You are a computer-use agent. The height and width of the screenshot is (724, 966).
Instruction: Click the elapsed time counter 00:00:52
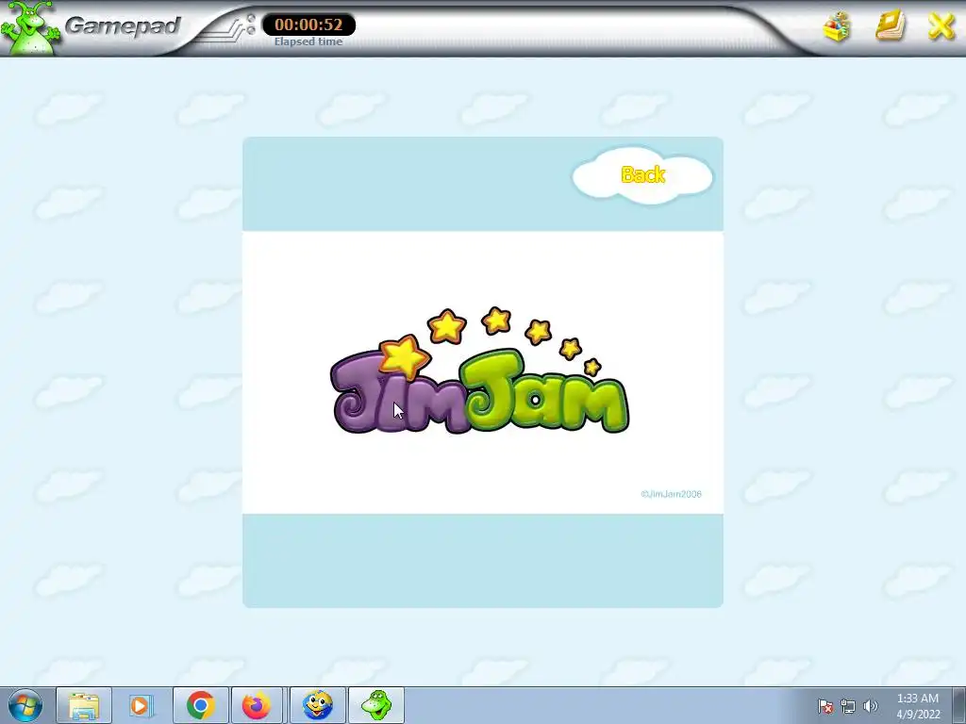(x=308, y=25)
